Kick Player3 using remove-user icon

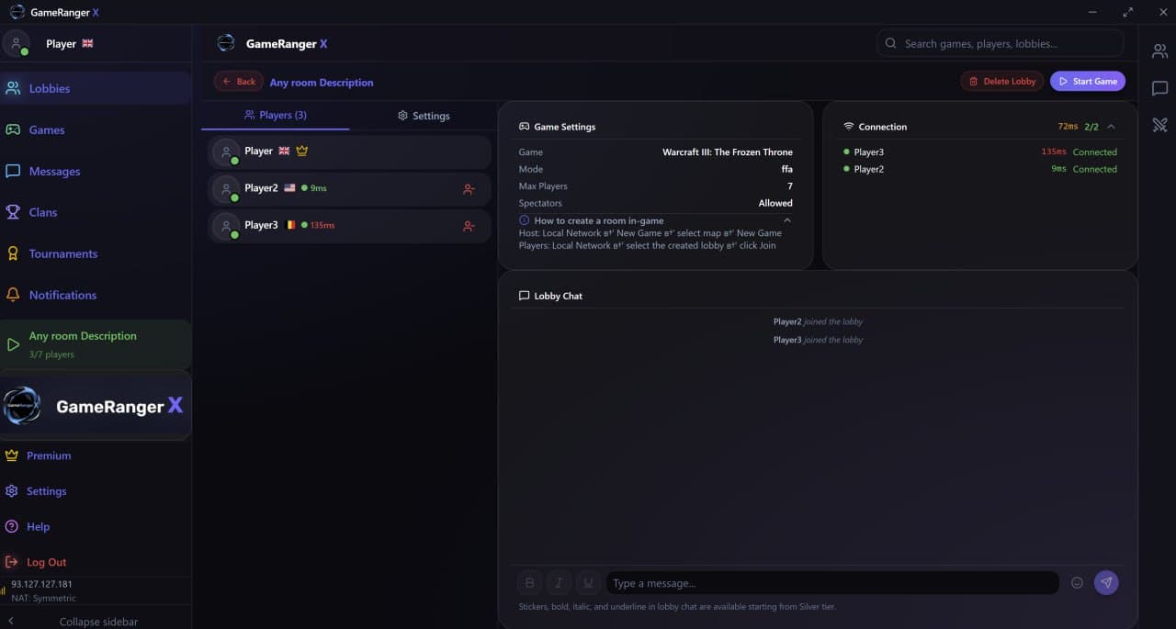coord(469,226)
